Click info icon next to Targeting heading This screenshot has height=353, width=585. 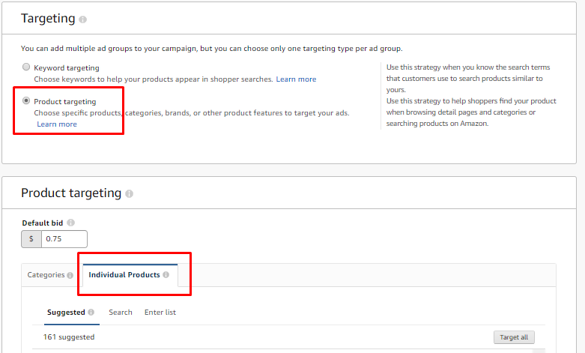83,19
